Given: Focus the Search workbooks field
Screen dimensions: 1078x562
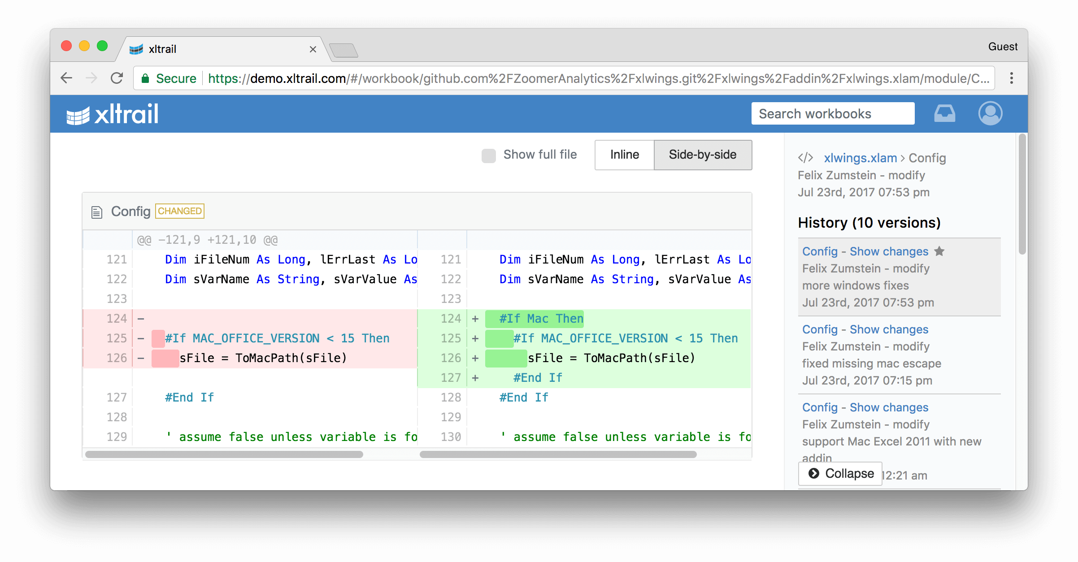Looking at the screenshot, I should click(832, 114).
